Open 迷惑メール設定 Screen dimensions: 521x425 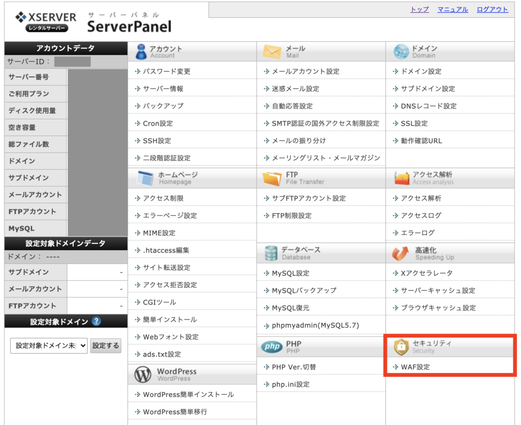point(296,88)
